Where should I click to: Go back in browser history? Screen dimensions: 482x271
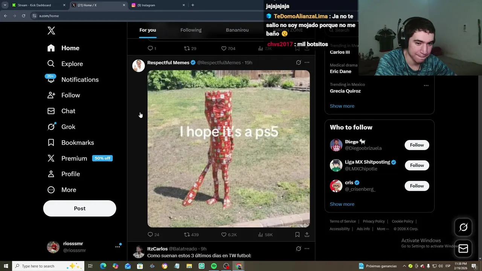[5, 16]
